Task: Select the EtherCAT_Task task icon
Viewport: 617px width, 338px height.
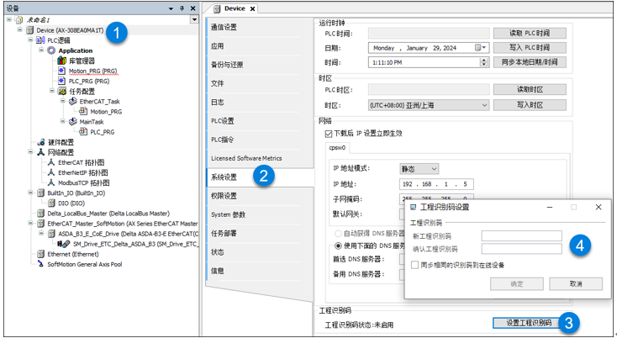Action: click(73, 101)
